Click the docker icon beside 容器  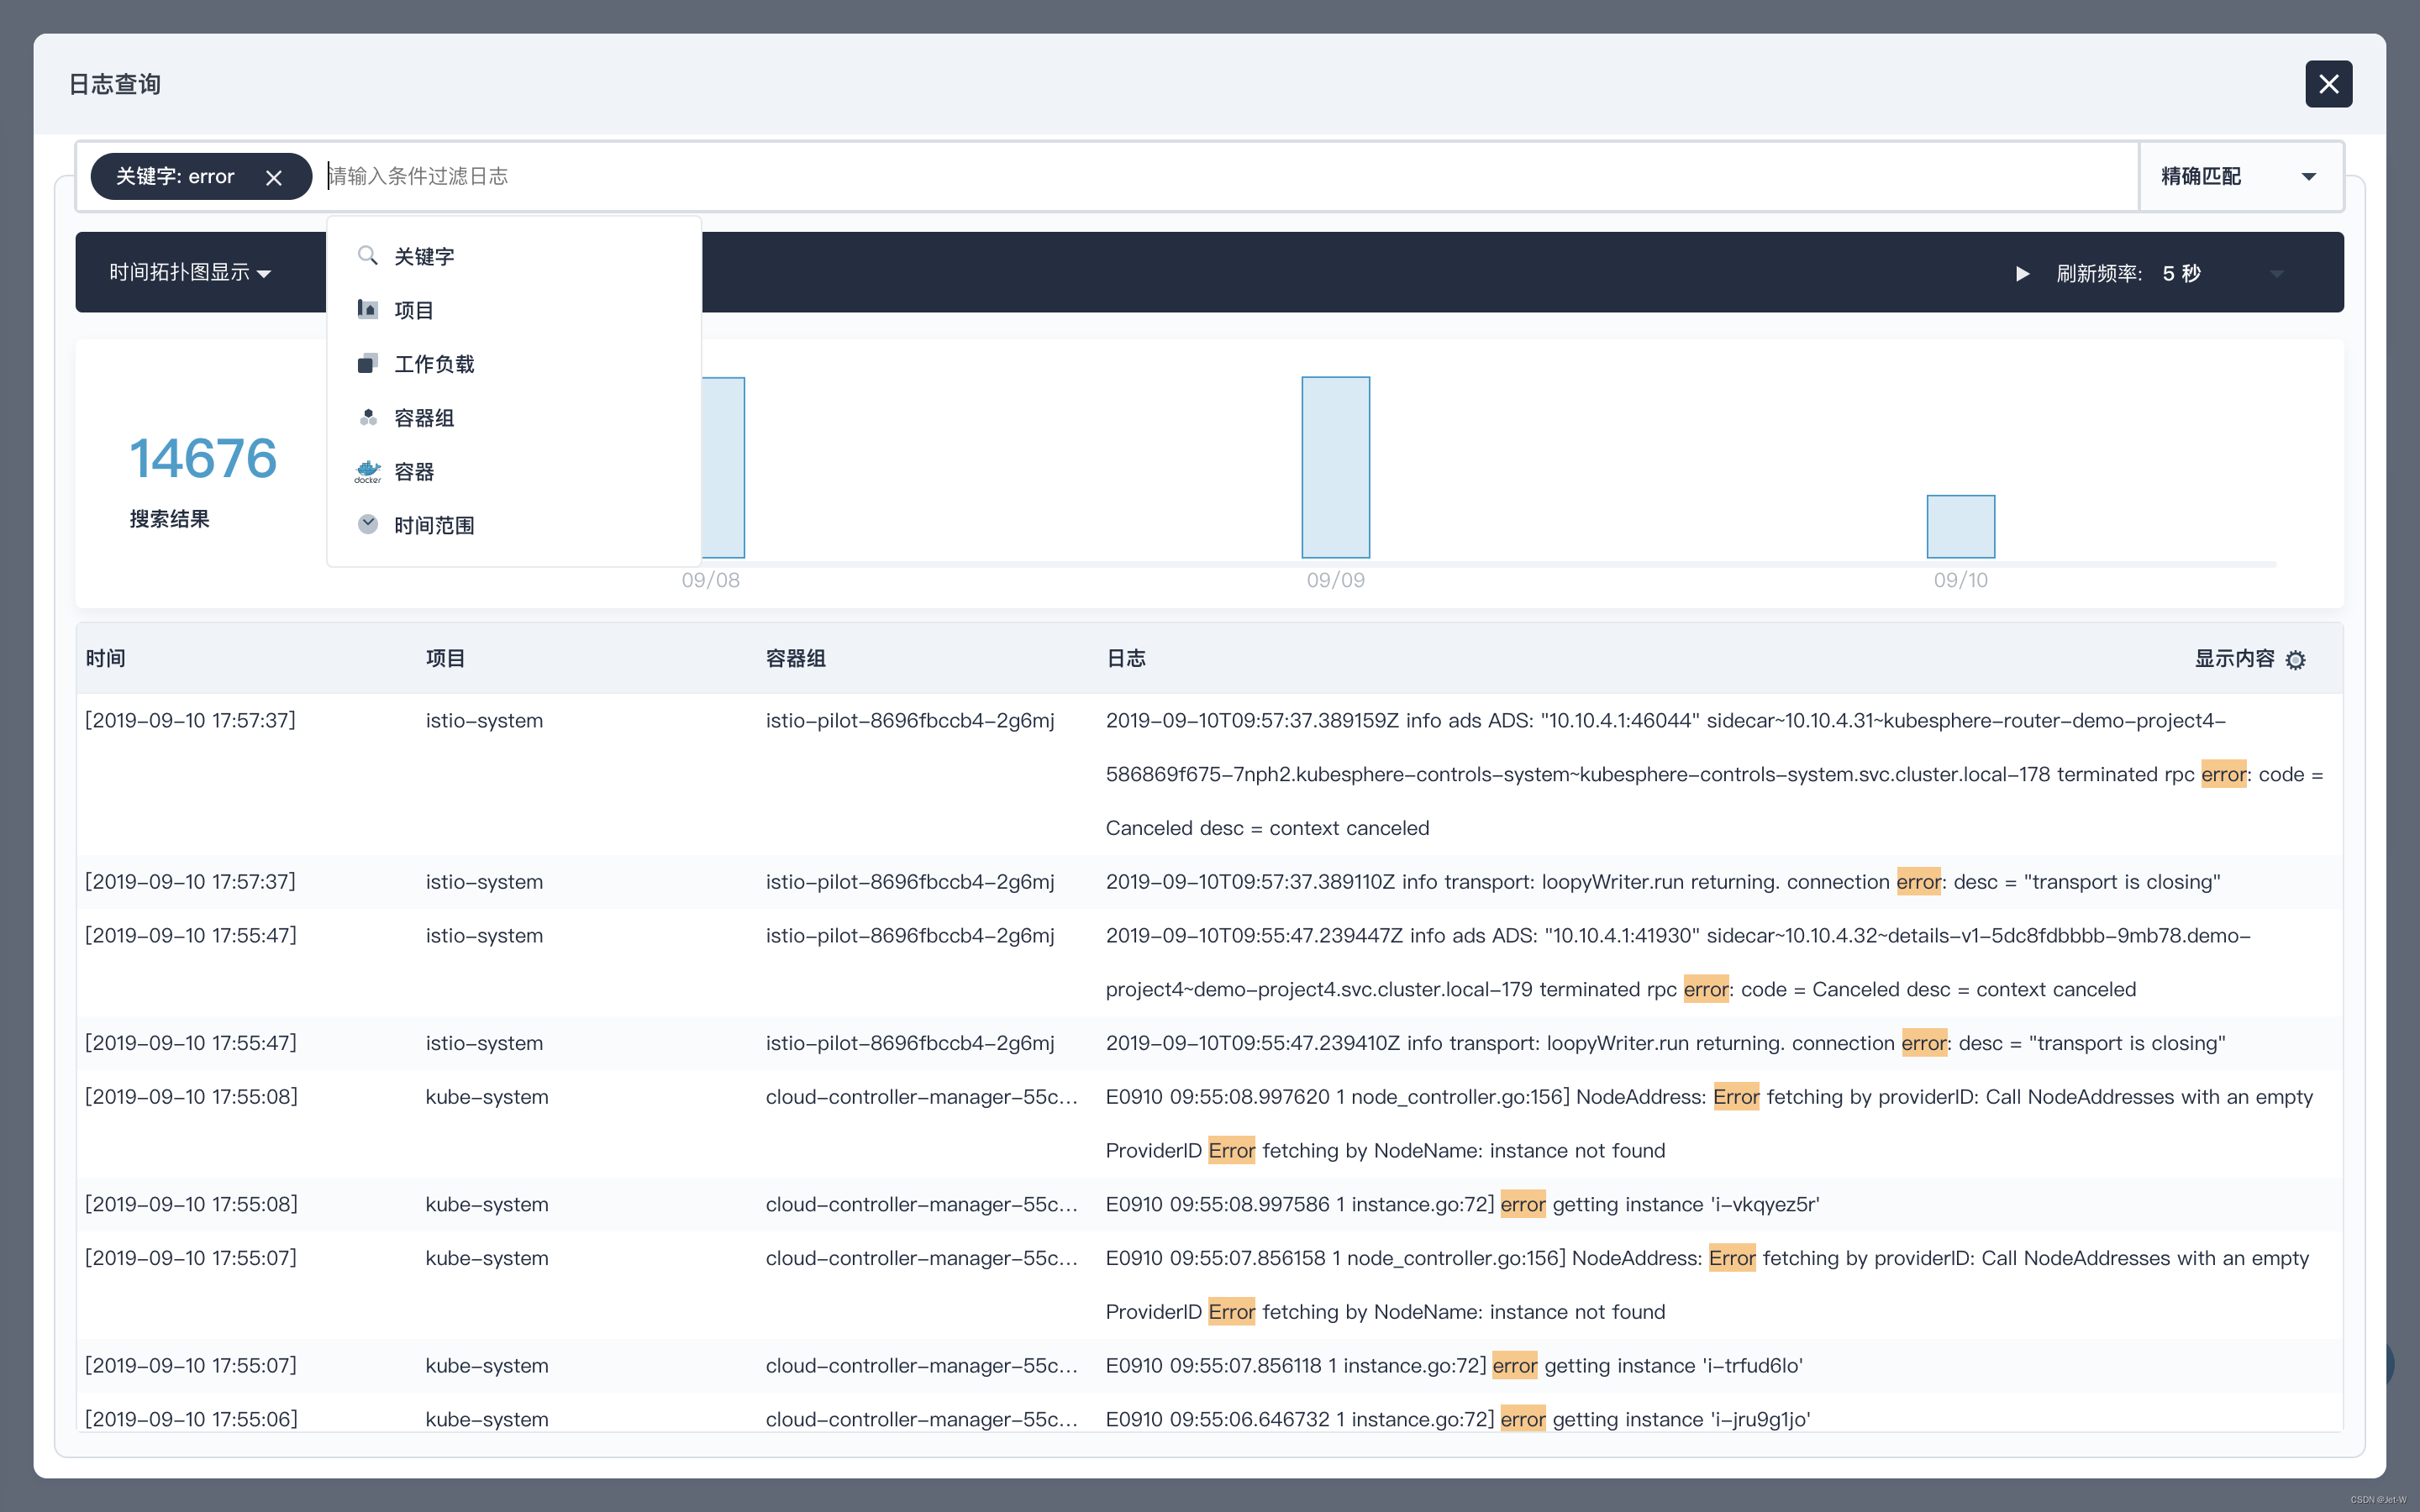[367, 472]
